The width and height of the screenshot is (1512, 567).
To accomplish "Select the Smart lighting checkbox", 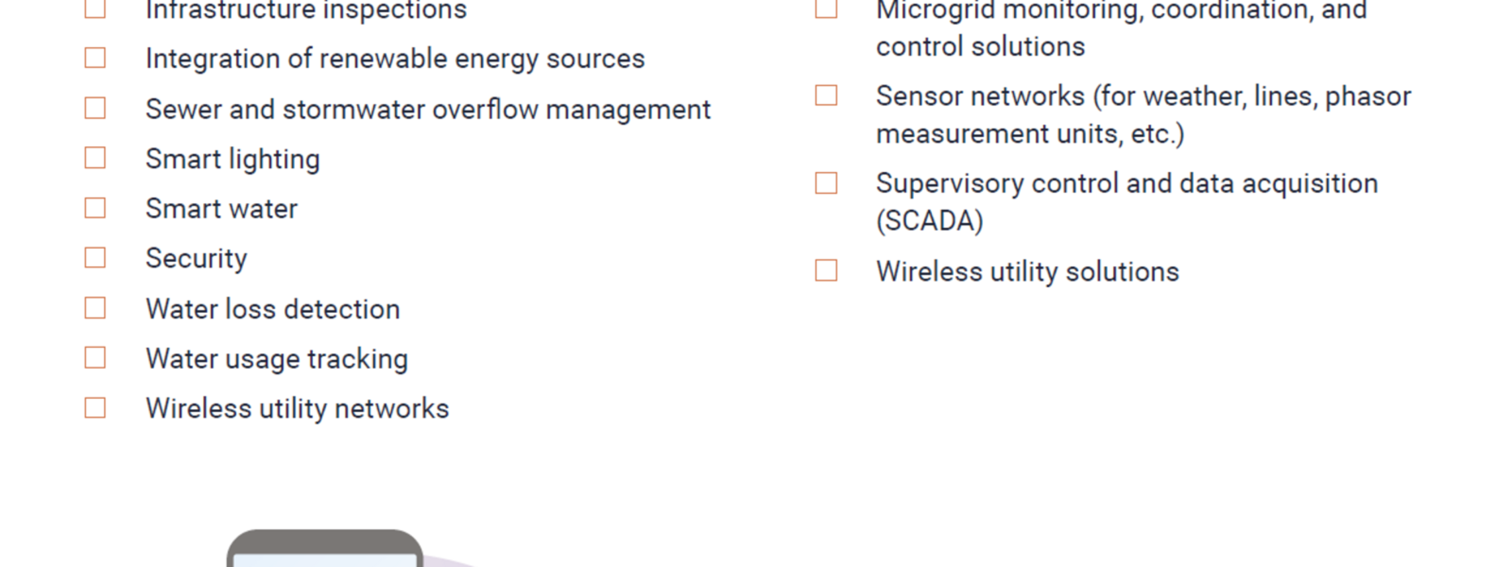I will pos(95,158).
